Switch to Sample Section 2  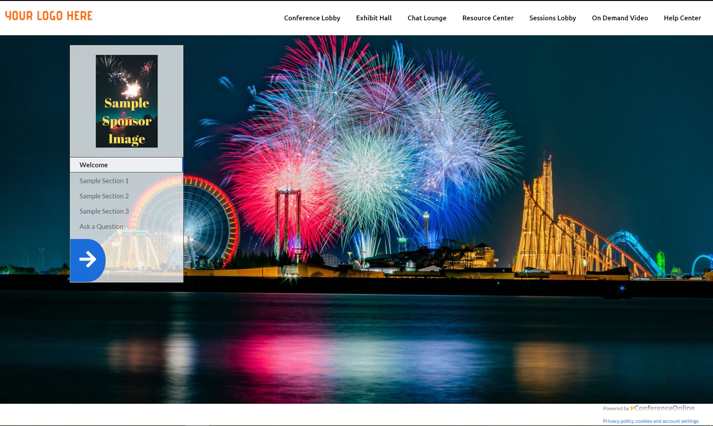pos(104,196)
